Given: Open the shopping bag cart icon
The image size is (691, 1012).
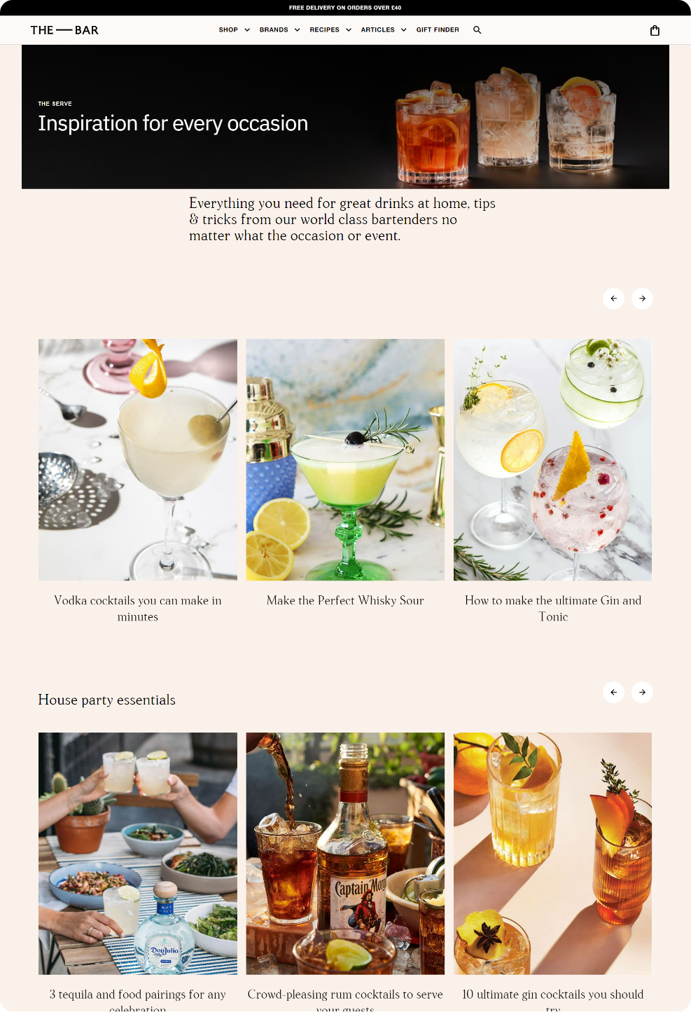Looking at the screenshot, I should pos(655,30).
